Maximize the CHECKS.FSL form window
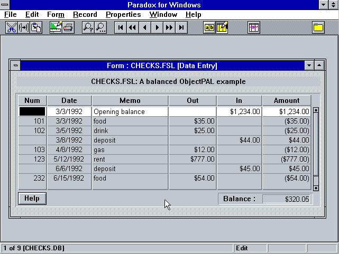 (x=319, y=65)
